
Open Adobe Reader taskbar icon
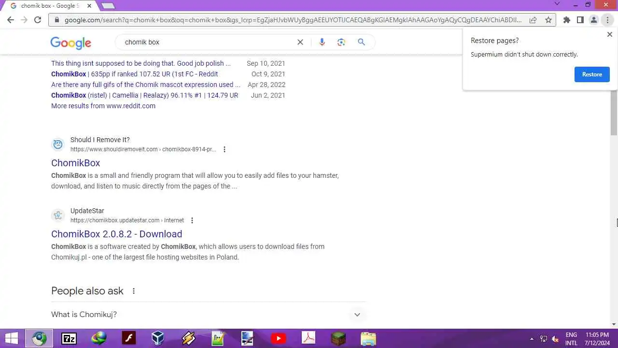[x=308, y=338]
